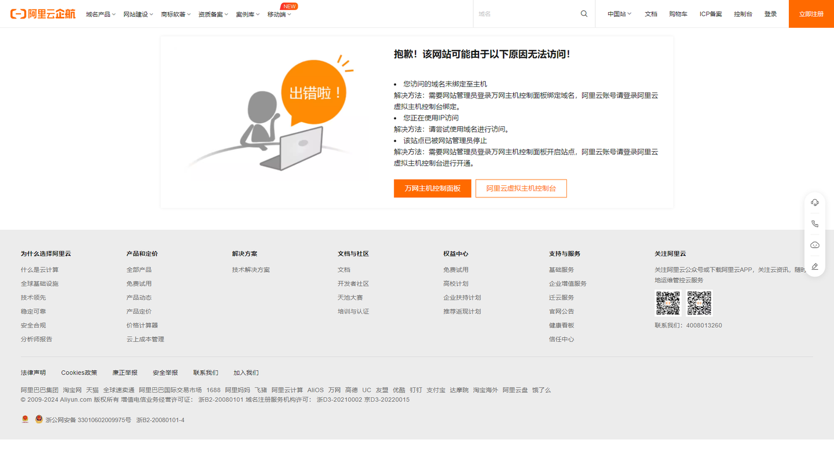Open the 基础服务 footer link
The image size is (834, 469).
(562, 270)
